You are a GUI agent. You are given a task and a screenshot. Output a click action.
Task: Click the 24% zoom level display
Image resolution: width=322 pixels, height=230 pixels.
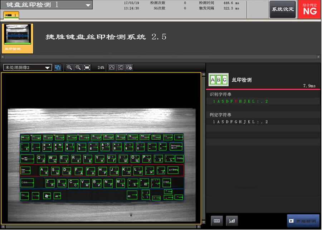click(x=102, y=67)
